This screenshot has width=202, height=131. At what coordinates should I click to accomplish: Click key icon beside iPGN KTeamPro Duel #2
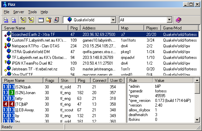point(5,62)
